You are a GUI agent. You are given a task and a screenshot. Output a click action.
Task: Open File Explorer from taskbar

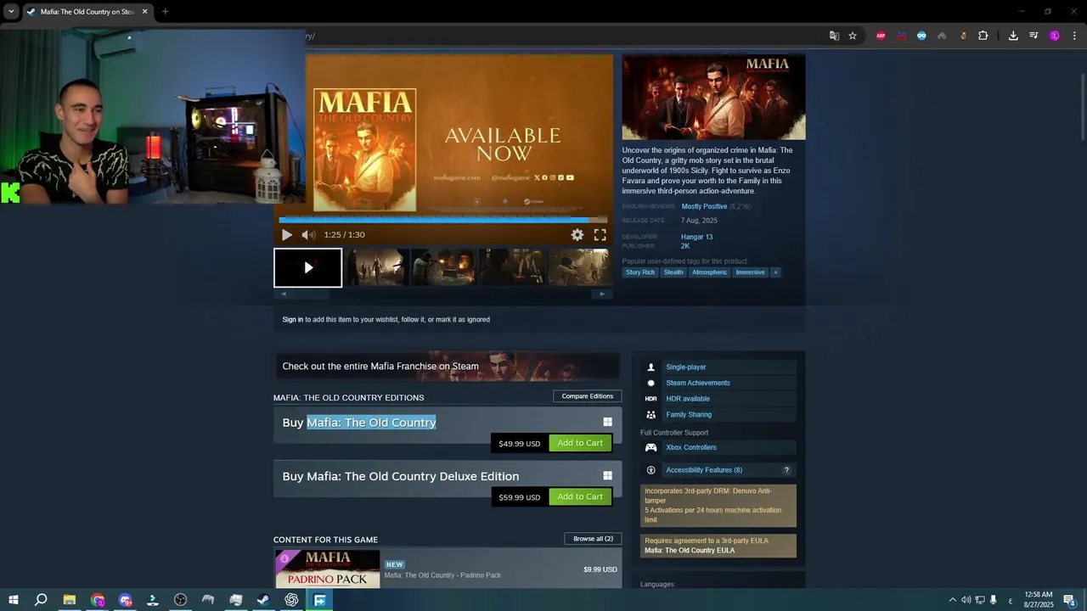click(x=70, y=600)
